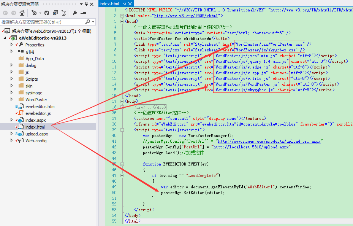Open the pending changes filter dropdown arrow
The width and height of the screenshot is (353, 226).
click(40, 13)
